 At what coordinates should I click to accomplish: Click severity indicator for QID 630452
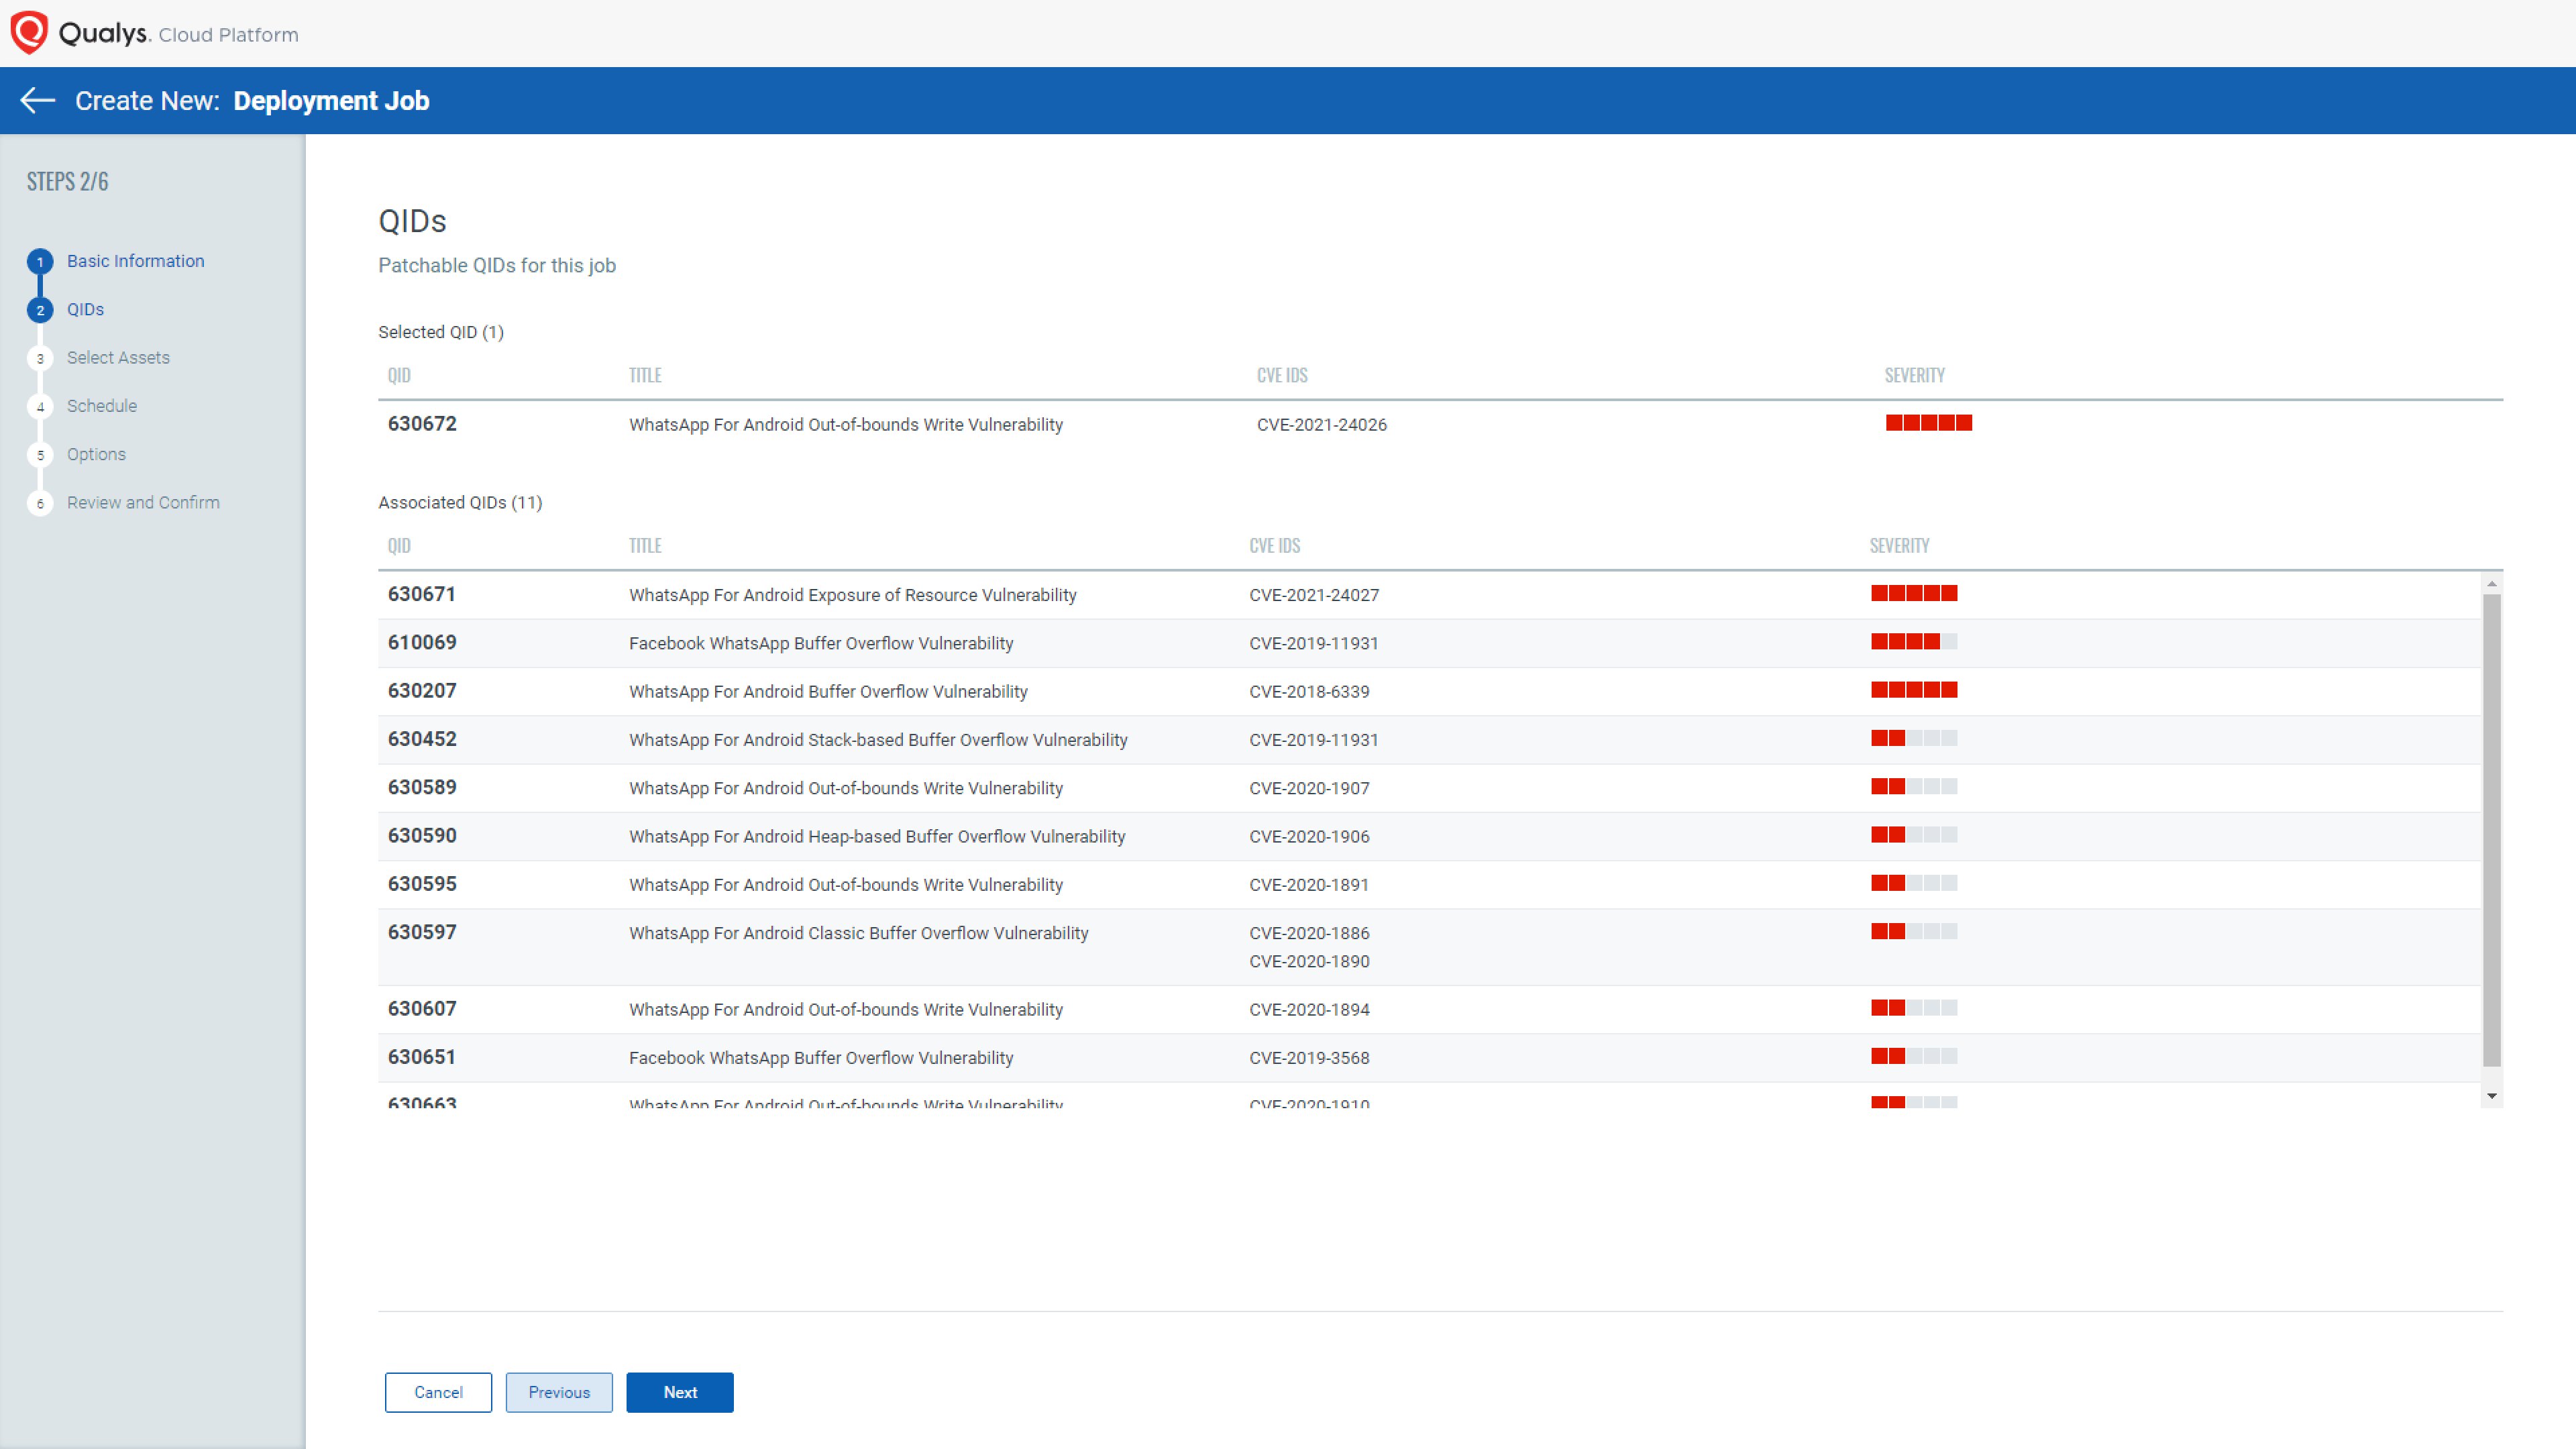click(x=1914, y=738)
